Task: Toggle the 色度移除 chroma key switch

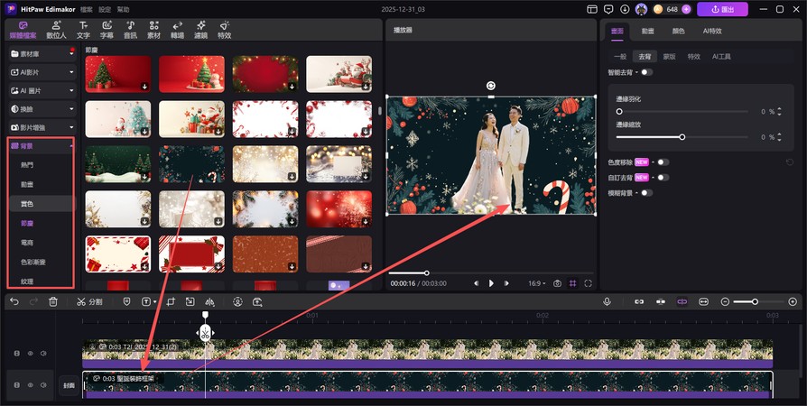Action: click(x=663, y=162)
